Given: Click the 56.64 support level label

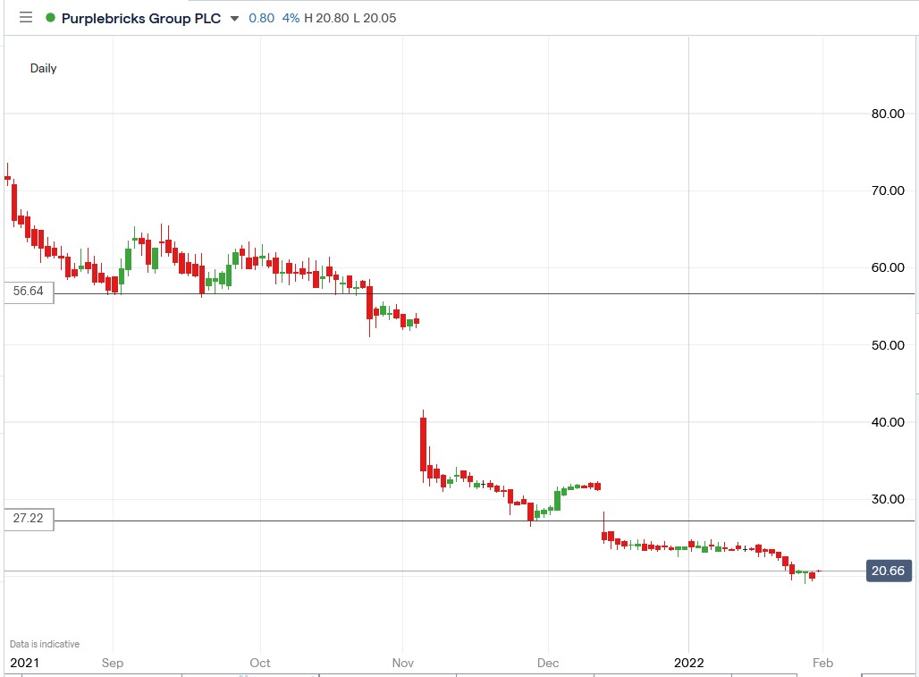Looking at the screenshot, I should [x=29, y=292].
